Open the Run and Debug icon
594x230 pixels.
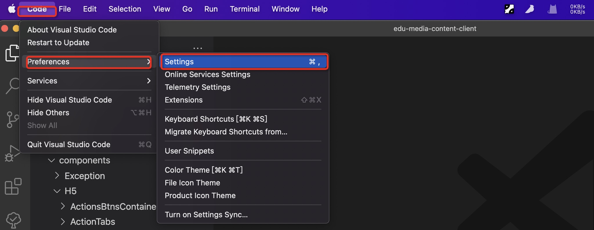[x=12, y=154]
